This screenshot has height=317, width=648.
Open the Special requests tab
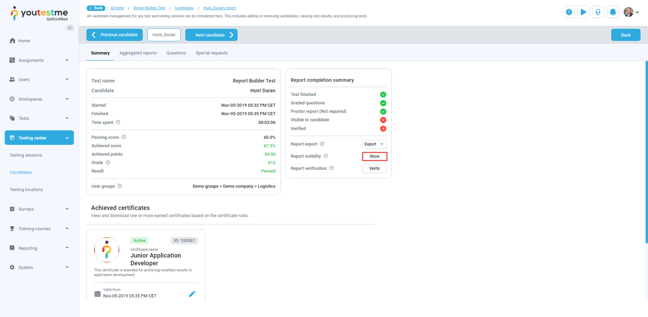pos(211,53)
